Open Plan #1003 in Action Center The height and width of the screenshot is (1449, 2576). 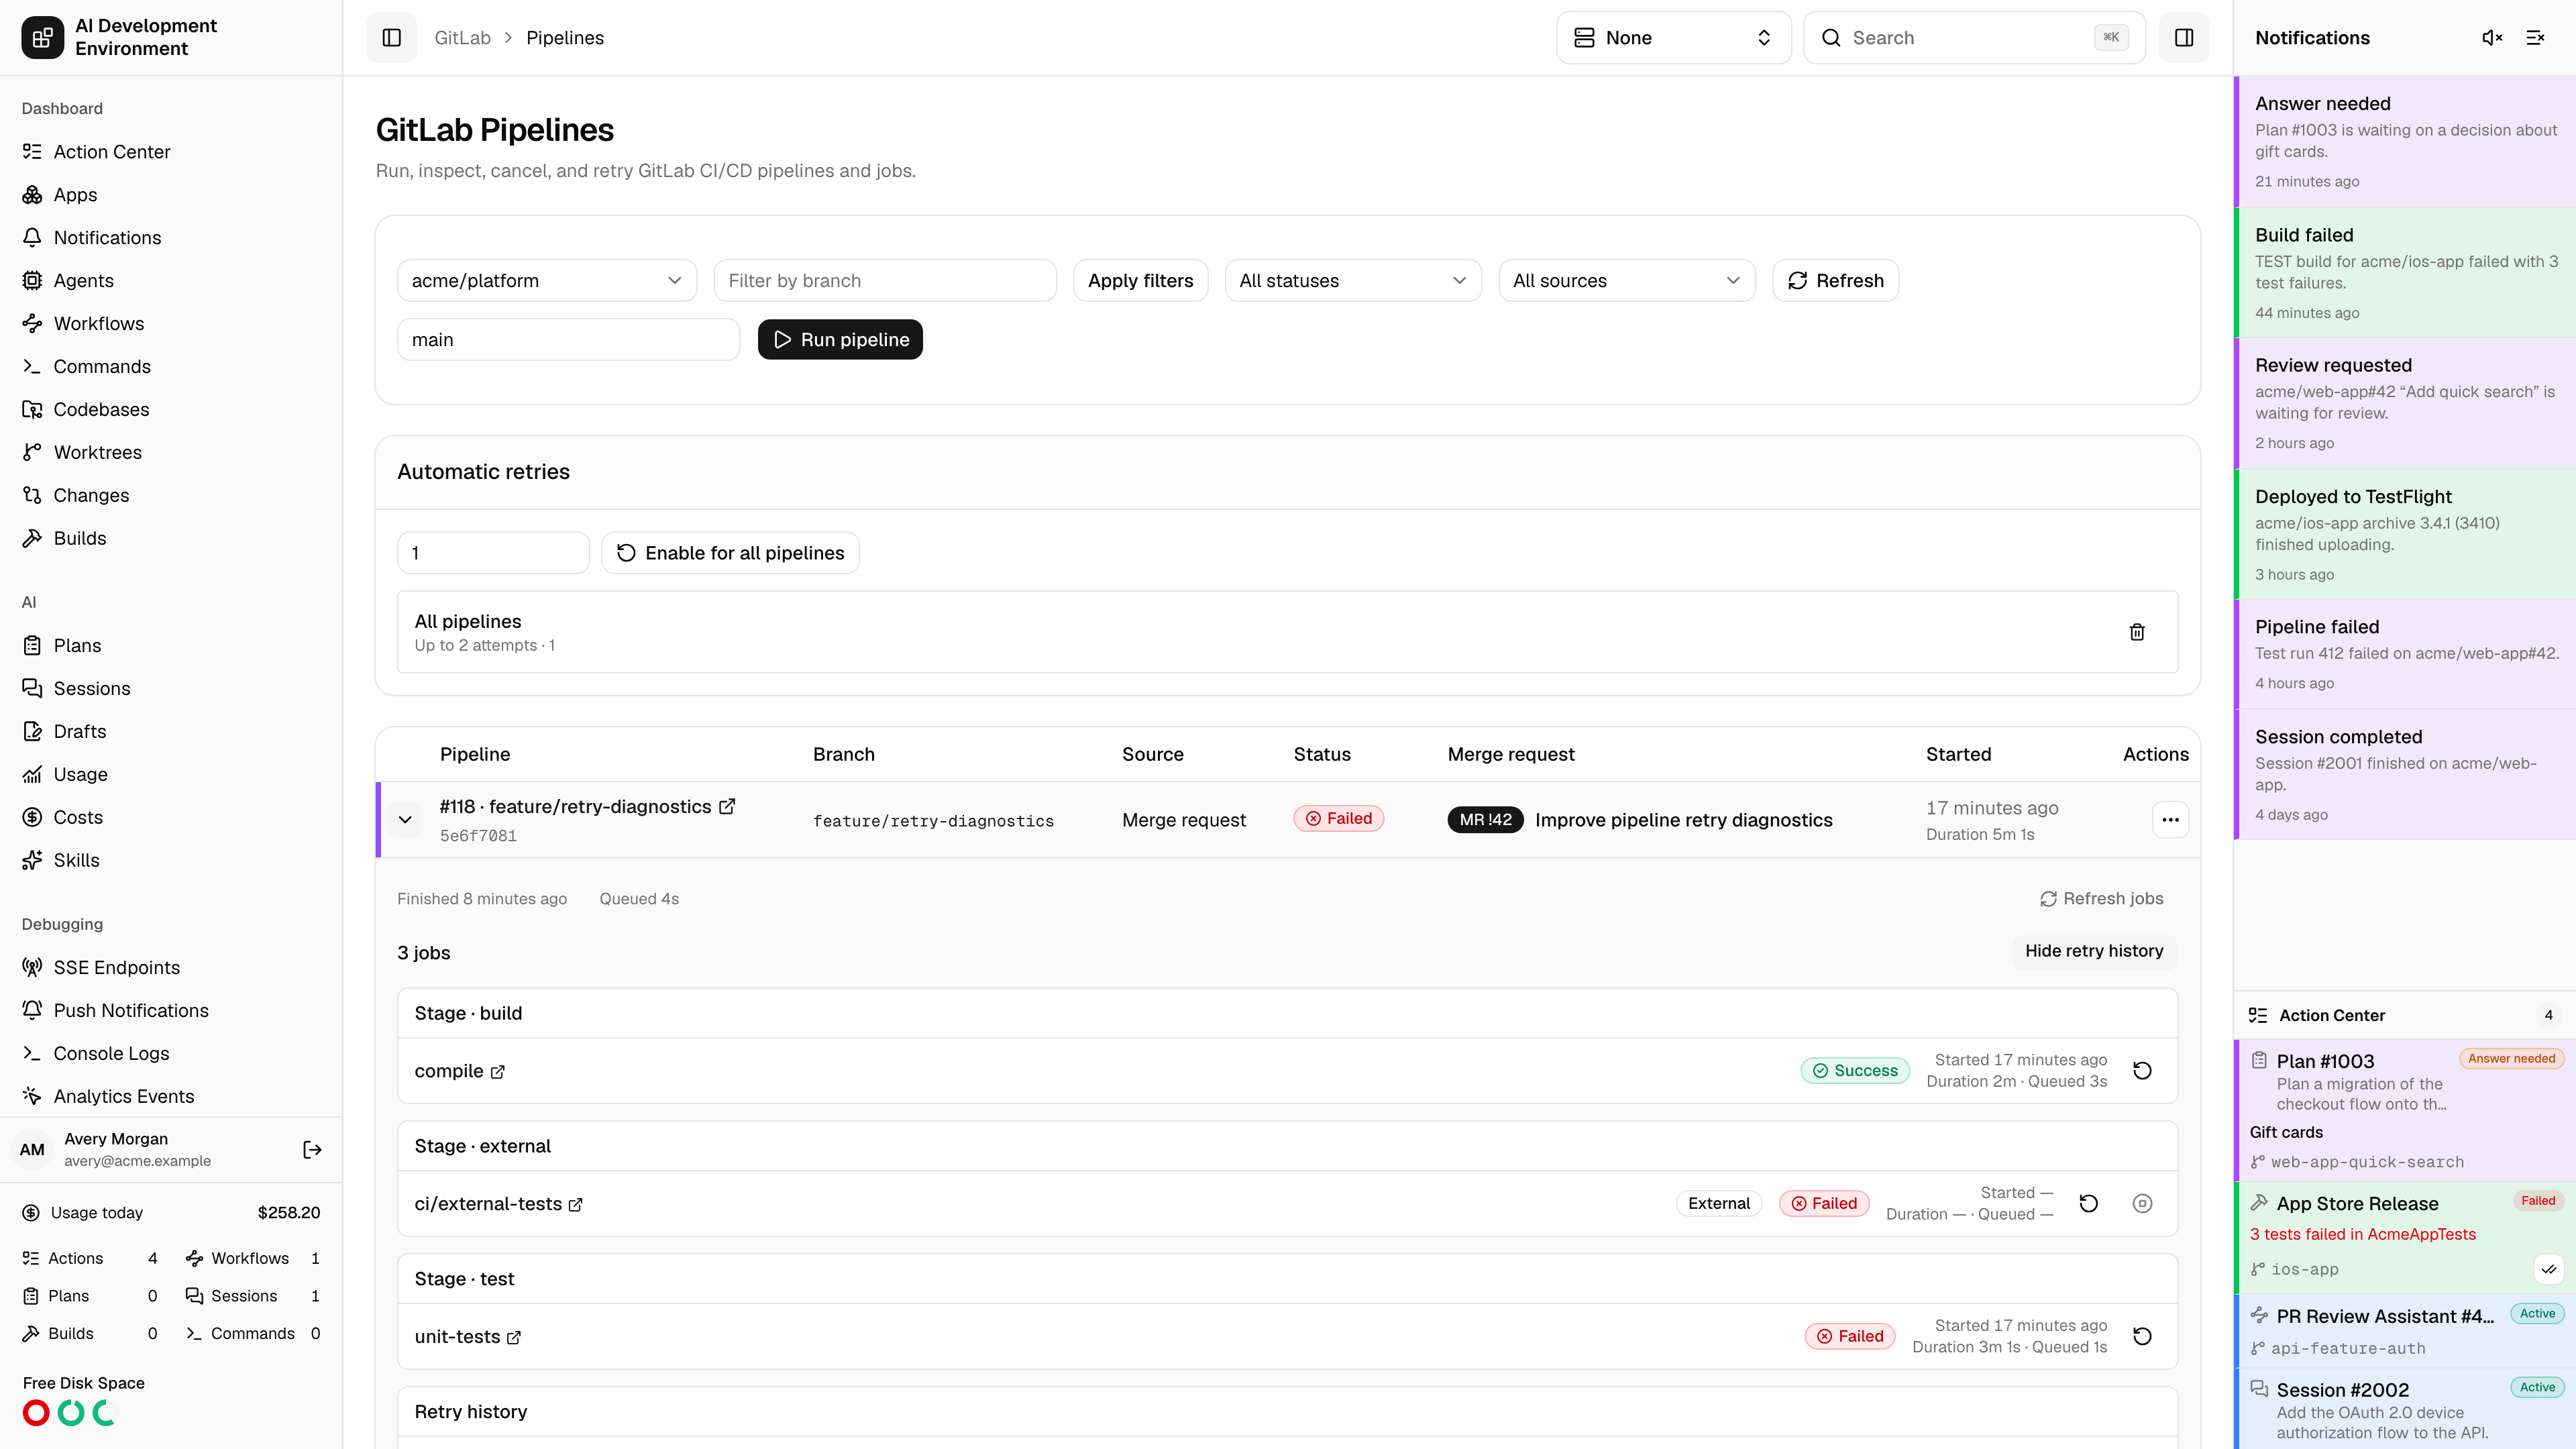click(2405, 1110)
